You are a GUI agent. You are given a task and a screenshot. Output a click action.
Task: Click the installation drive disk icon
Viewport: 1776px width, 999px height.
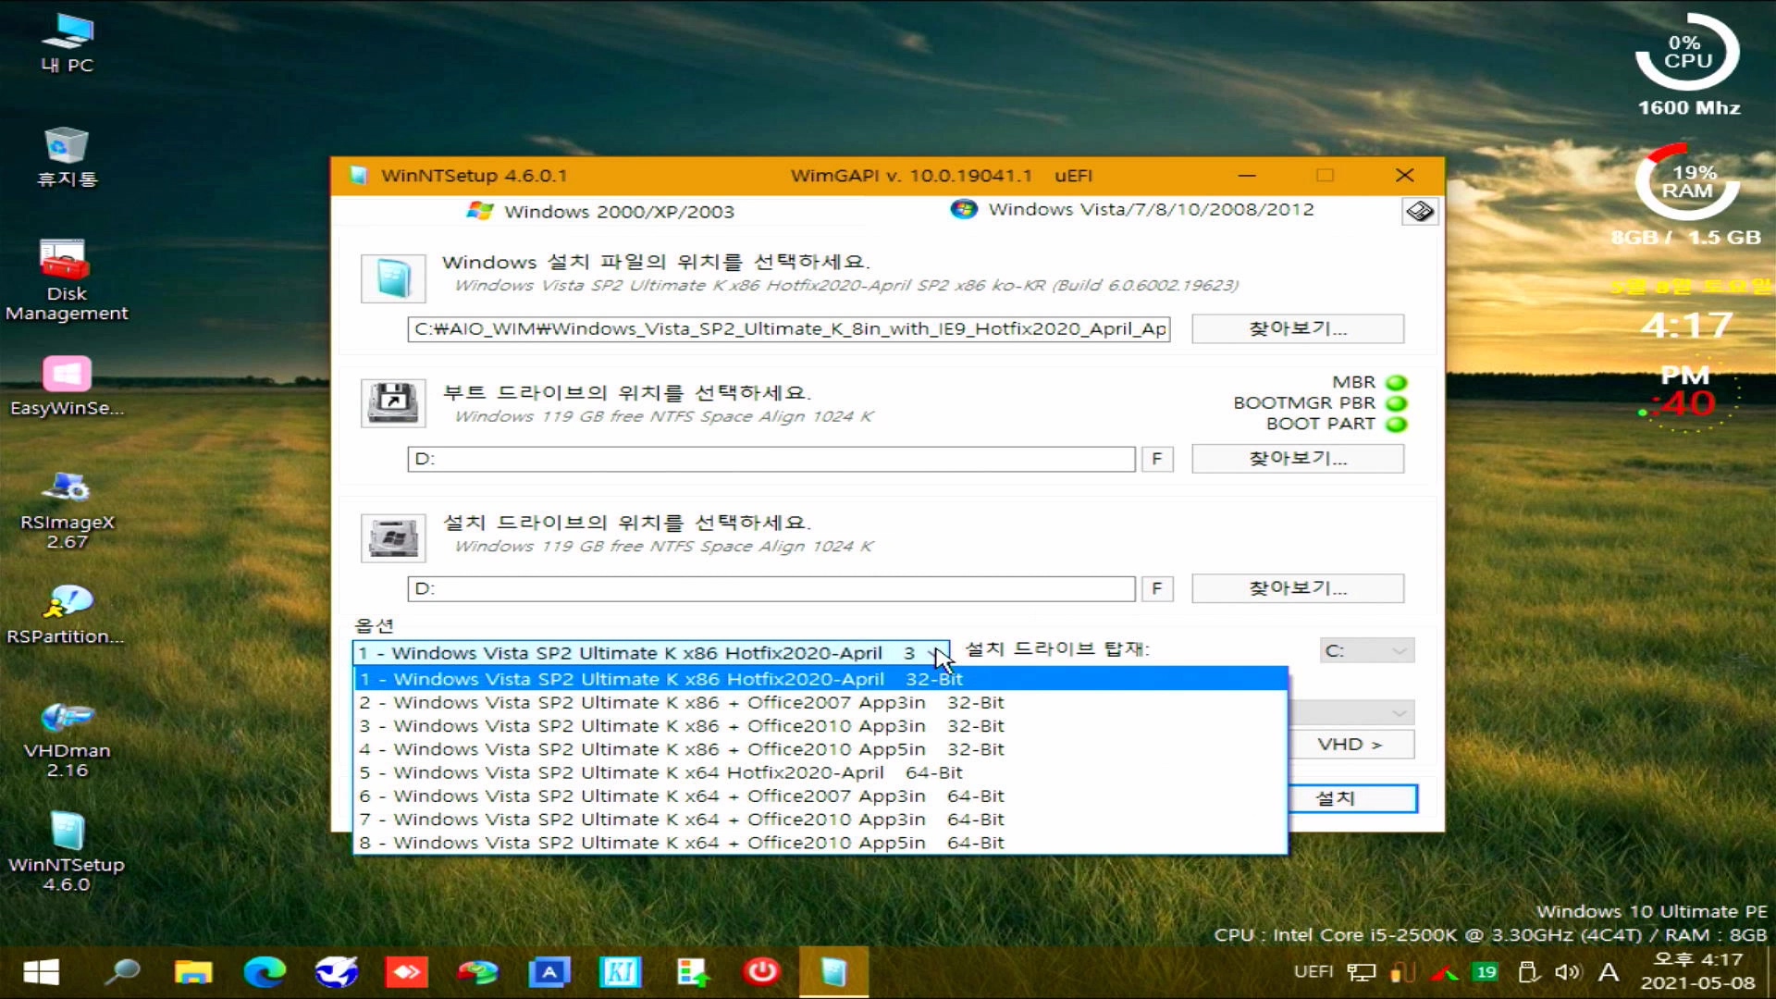393,537
